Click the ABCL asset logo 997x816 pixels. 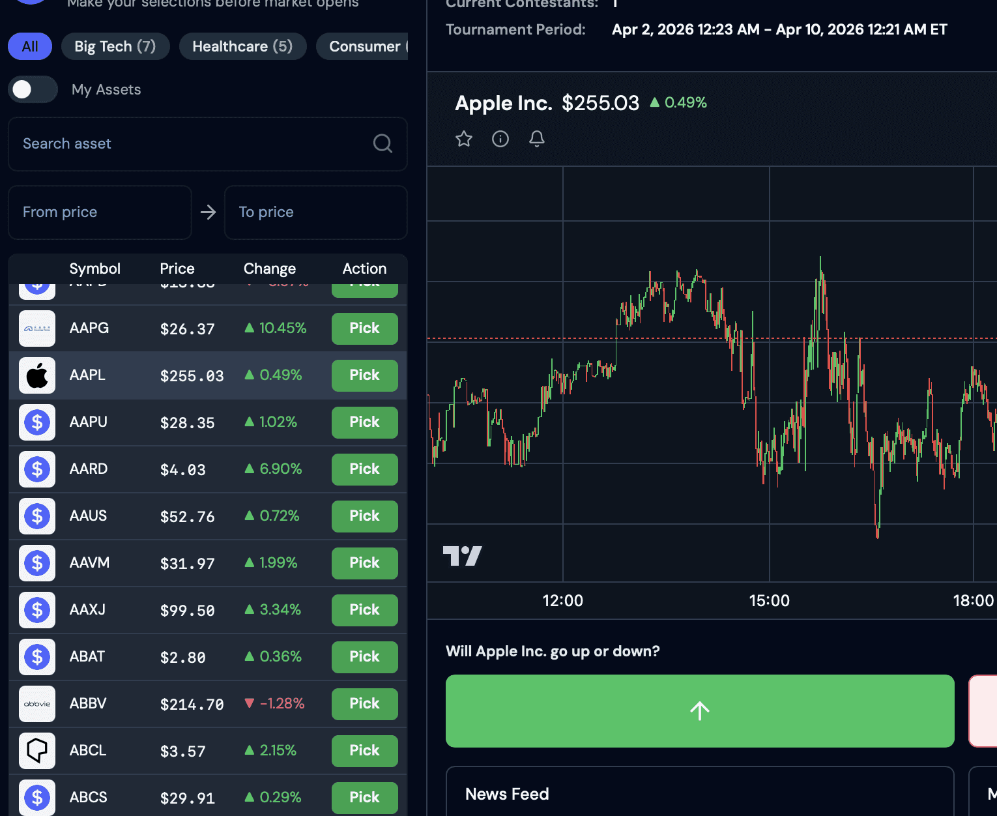pyautogui.click(x=37, y=751)
